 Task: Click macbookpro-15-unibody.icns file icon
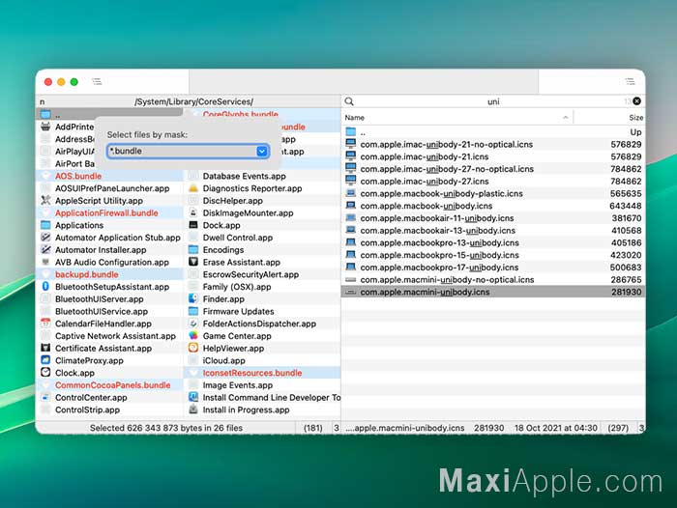click(x=351, y=255)
